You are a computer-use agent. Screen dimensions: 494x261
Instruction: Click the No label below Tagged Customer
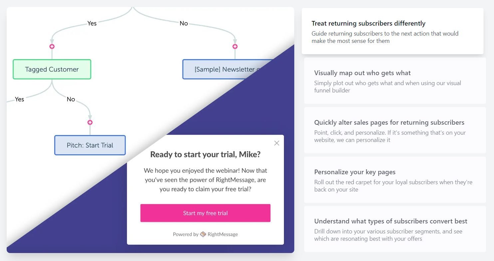tap(71, 99)
